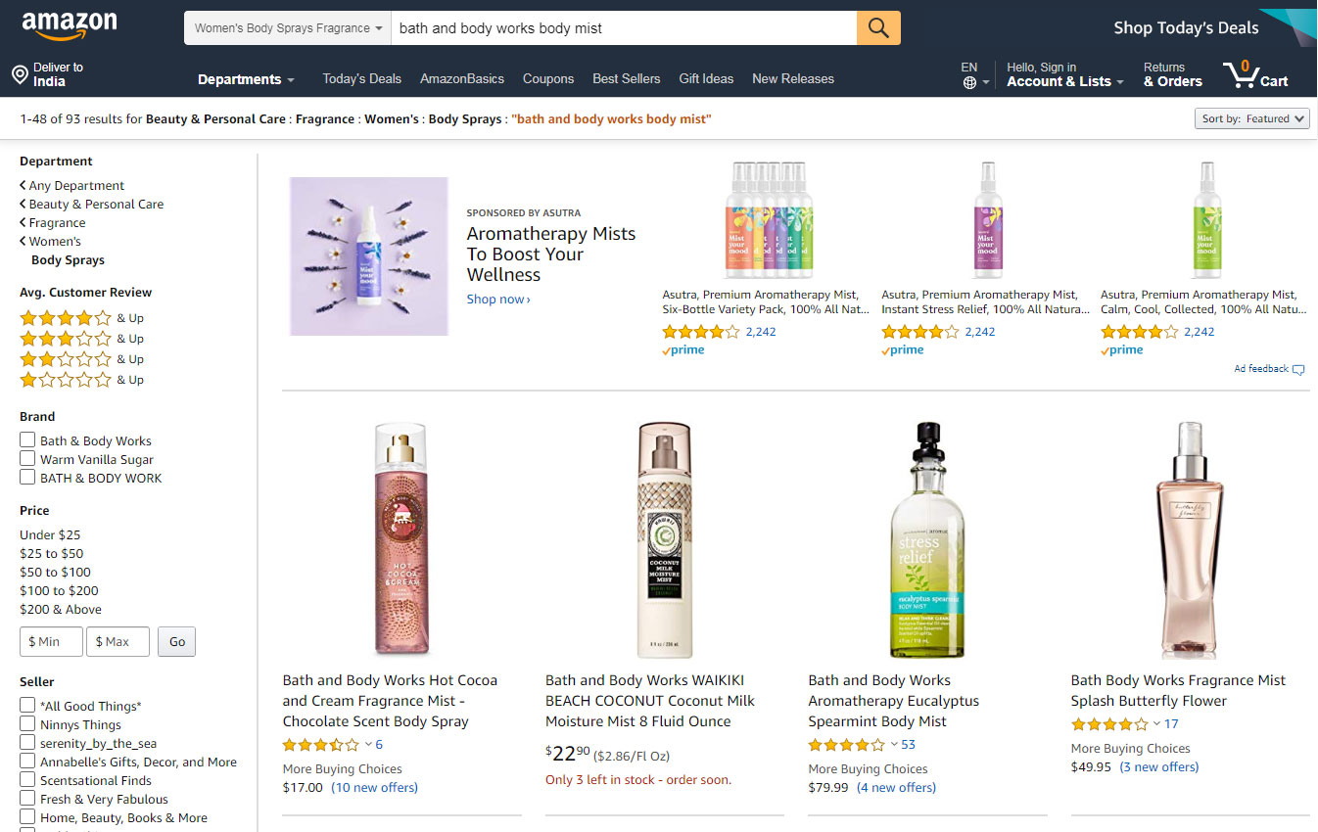Tick the Ninnys Things seller checkbox
This screenshot has width=1318, height=832.
click(x=27, y=724)
